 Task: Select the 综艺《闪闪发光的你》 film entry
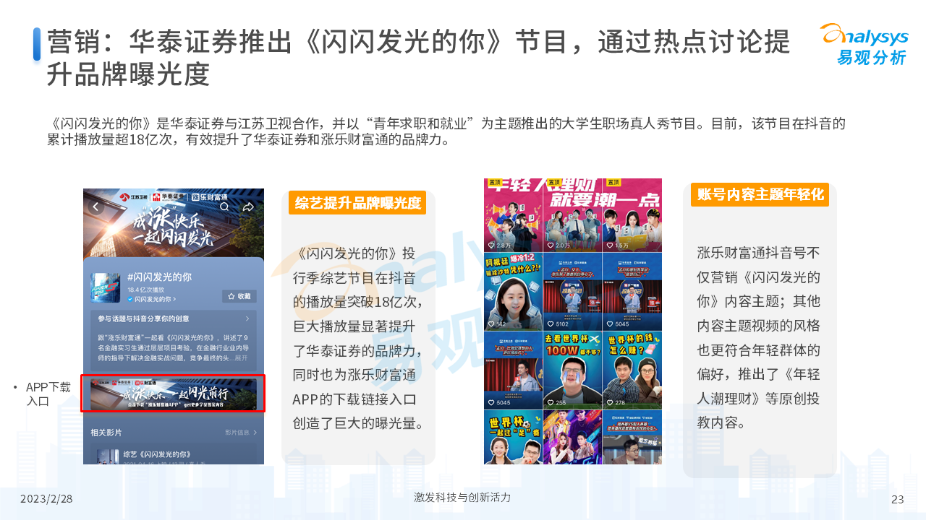[157, 454]
